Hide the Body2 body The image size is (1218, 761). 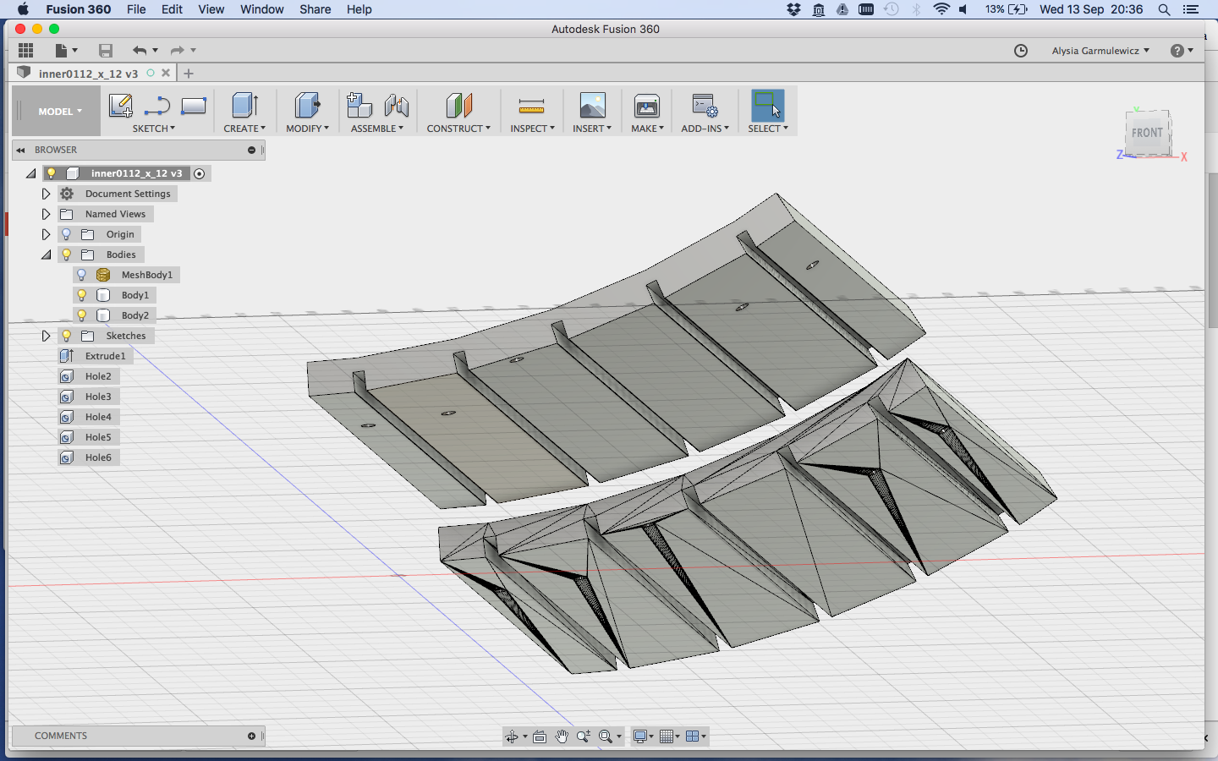[82, 315]
